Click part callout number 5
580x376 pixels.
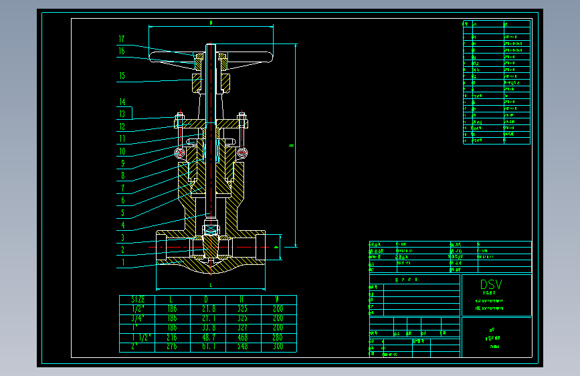click(123, 213)
